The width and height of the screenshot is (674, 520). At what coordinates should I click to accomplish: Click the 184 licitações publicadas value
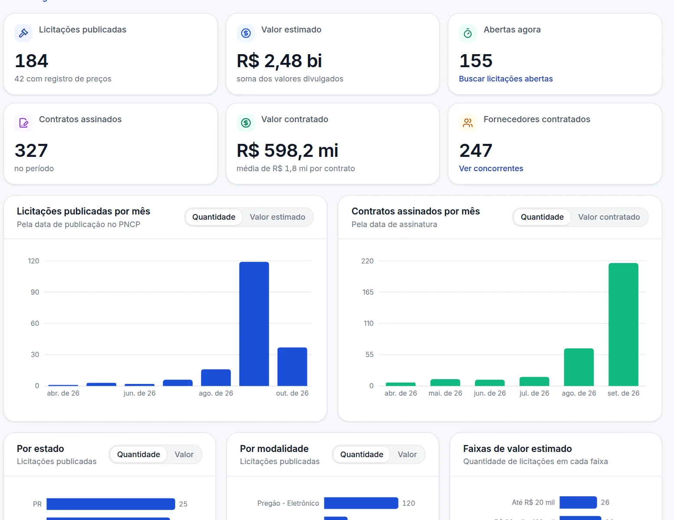point(32,61)
